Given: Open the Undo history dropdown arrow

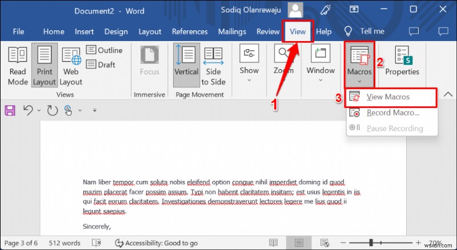Looking at the screenshot, I should [x=39, y=110].
